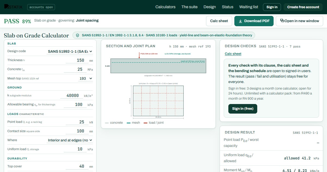Image resolution: width=327 pixels, height=172 pixels.
Task: Follow the Calc sheet link under Design Checks
Action: point(233,54)
